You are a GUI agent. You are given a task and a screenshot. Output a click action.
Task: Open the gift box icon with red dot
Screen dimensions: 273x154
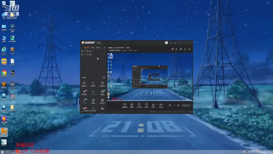[172, 49]
